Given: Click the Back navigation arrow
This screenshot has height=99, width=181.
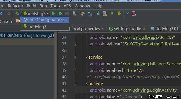Looking at the screenshot, I should [x=2, y=14].
